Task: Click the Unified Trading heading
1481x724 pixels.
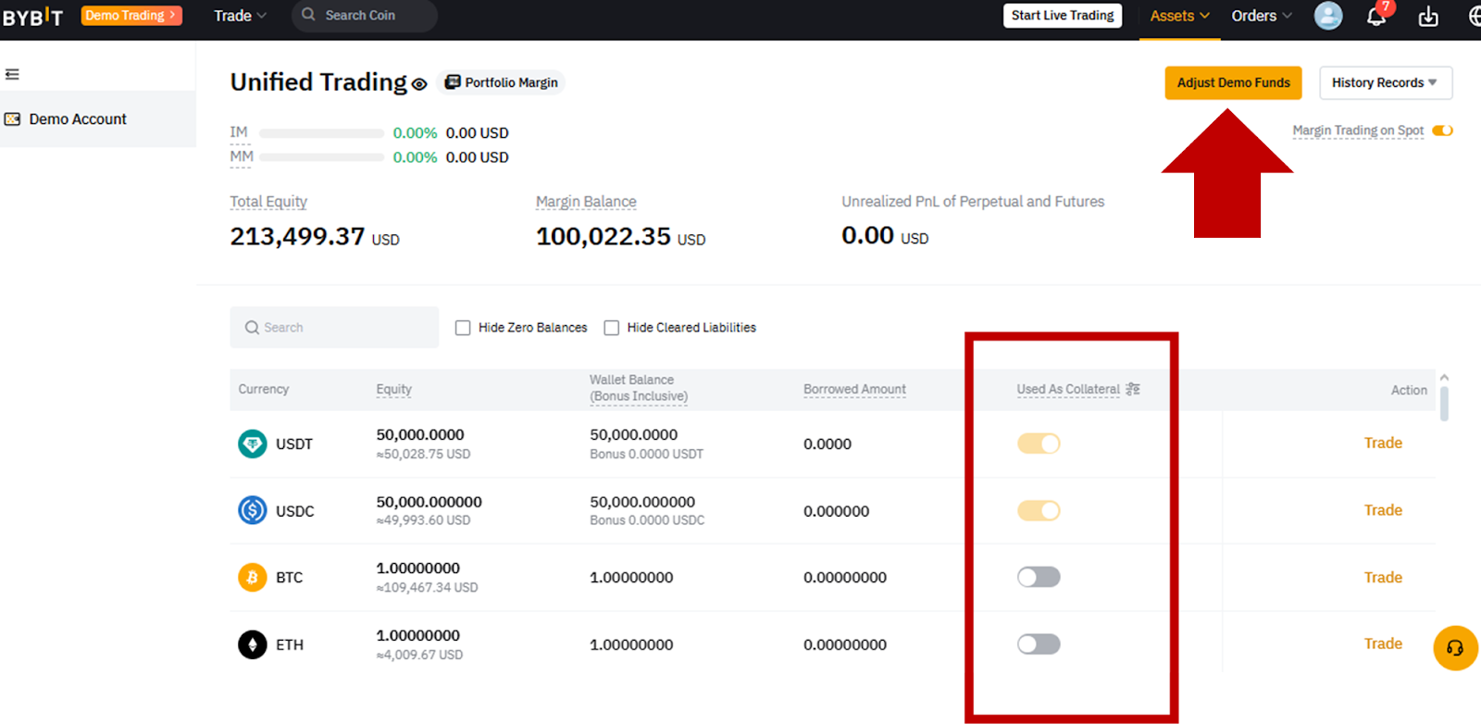Action: coord(318,82)
